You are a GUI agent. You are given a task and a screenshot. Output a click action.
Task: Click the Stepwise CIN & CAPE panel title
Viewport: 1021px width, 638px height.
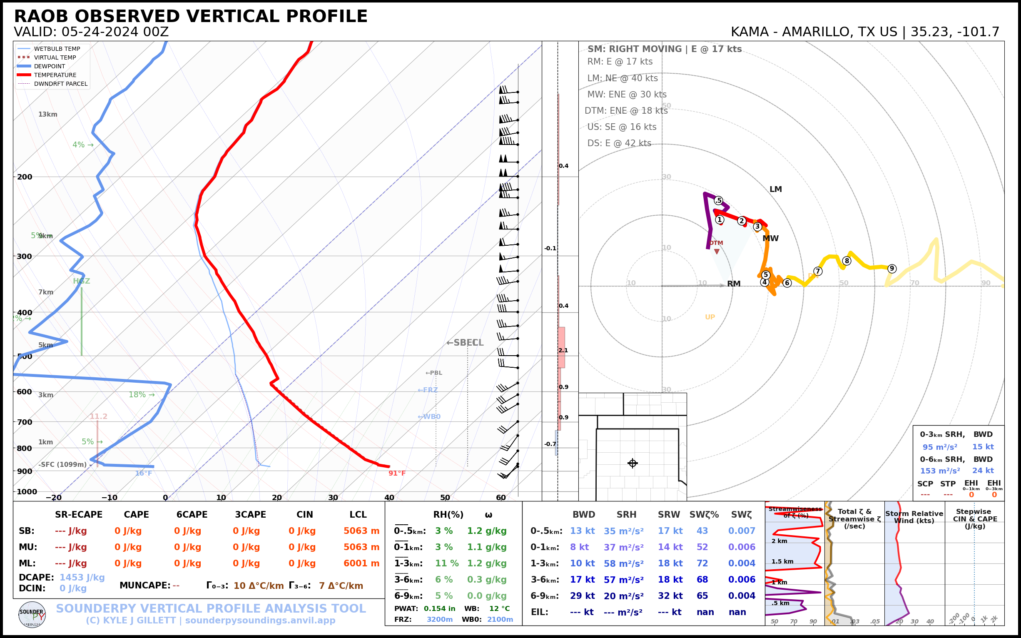click(x=975, y=518)
